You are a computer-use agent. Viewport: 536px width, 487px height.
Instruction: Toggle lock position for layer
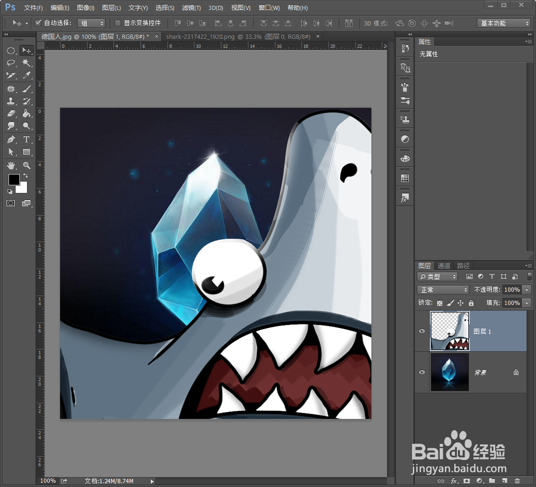460,303
